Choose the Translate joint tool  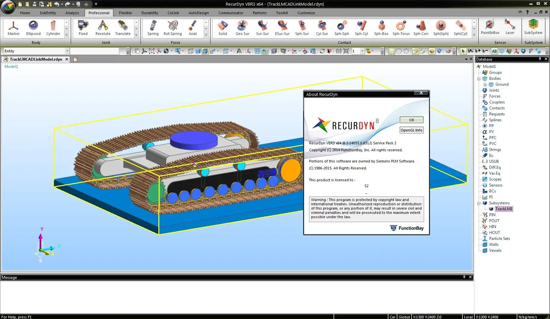point(123,28)
